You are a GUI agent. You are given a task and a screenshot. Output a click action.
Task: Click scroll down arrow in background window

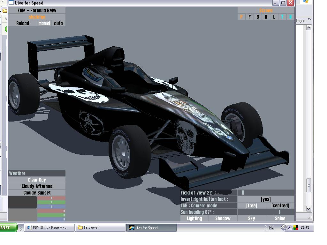[309, 209]
